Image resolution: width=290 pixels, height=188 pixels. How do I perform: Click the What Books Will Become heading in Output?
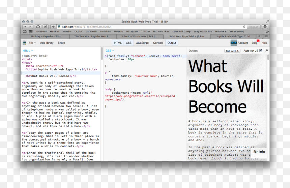pyautogui.click(x=226, y=86)
